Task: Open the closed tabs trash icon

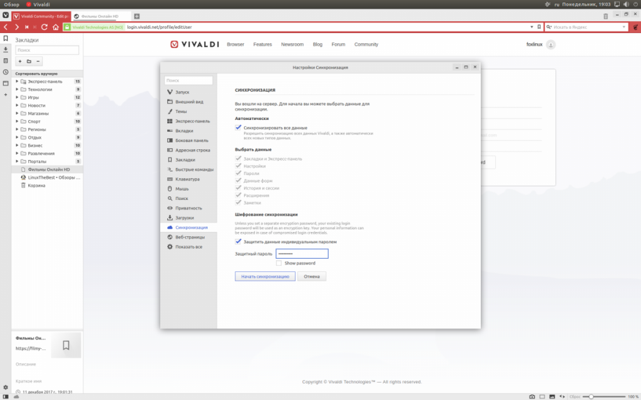Action: pos(605,16)
